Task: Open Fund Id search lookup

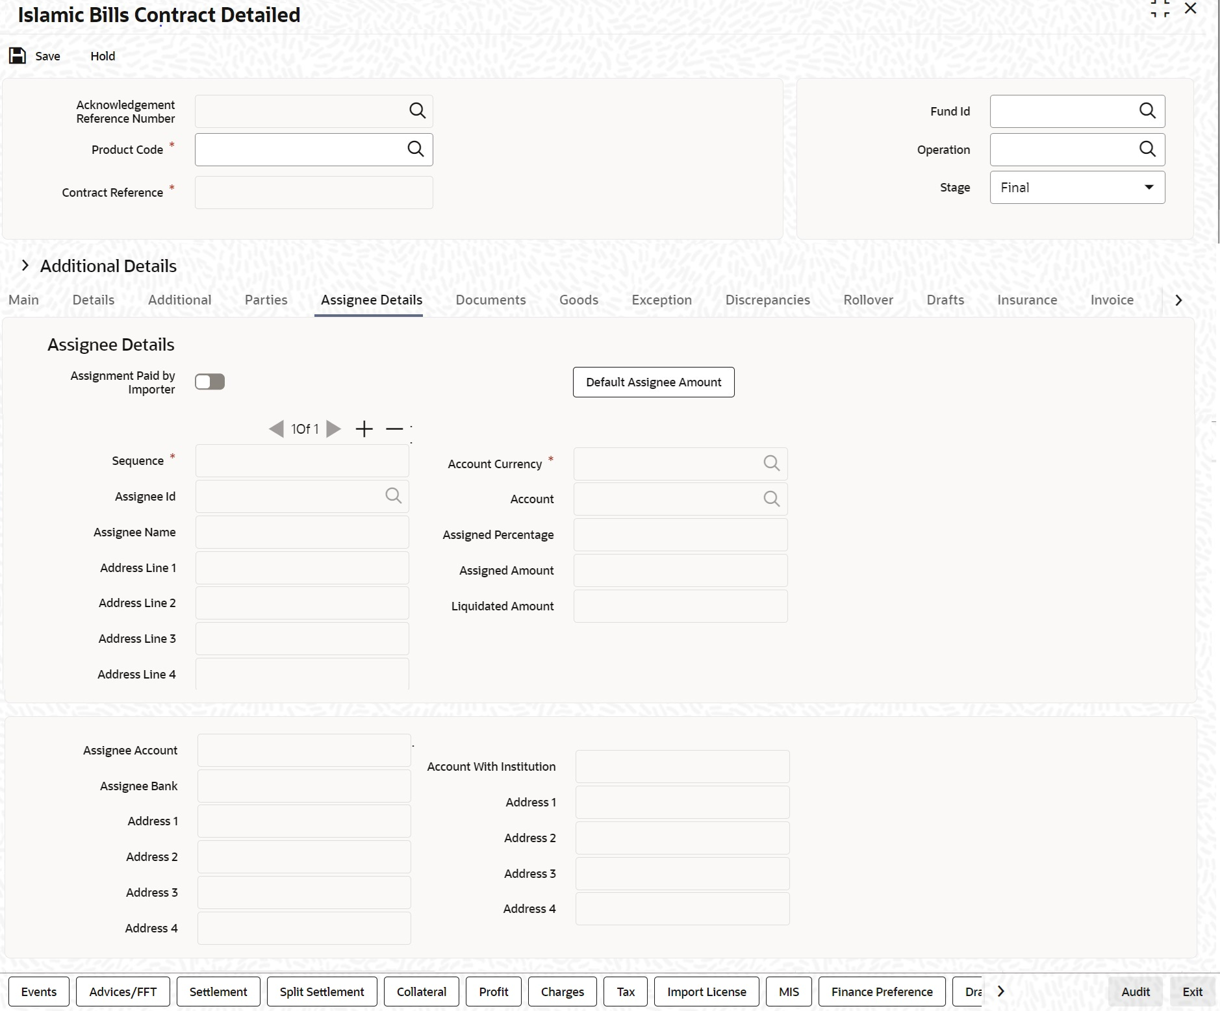Action: pyautogui.click(x=1147, y=111)
